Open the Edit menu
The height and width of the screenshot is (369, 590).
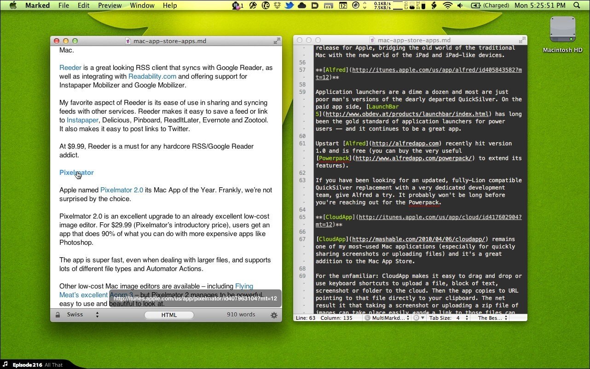click(83, 6)
